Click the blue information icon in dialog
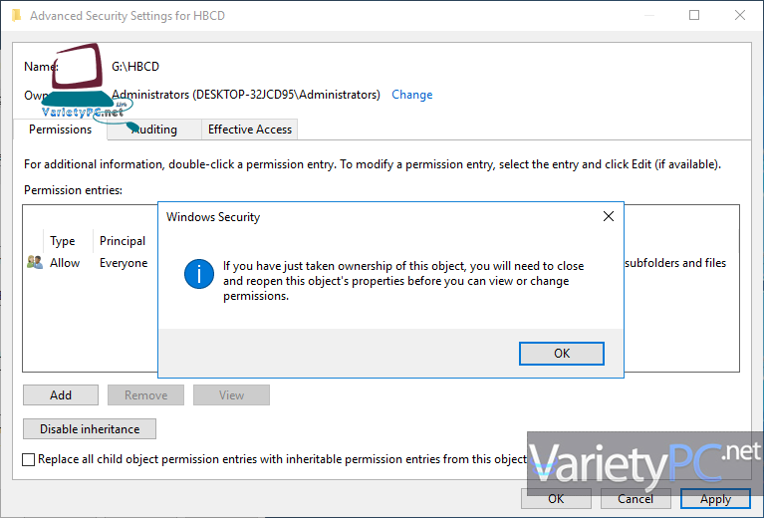764x518 pixels. pos(199,274)
